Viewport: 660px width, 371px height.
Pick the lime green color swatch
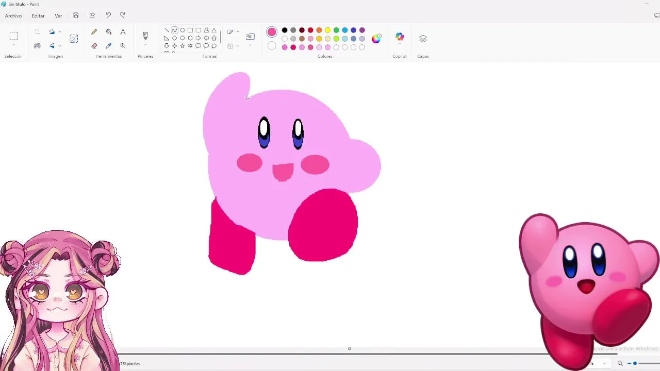click(336, 39)
